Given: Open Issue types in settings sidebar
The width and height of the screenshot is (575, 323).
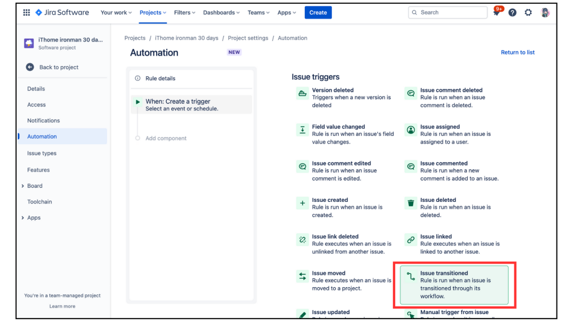Looking at the screenshot, I should point(42,153).
